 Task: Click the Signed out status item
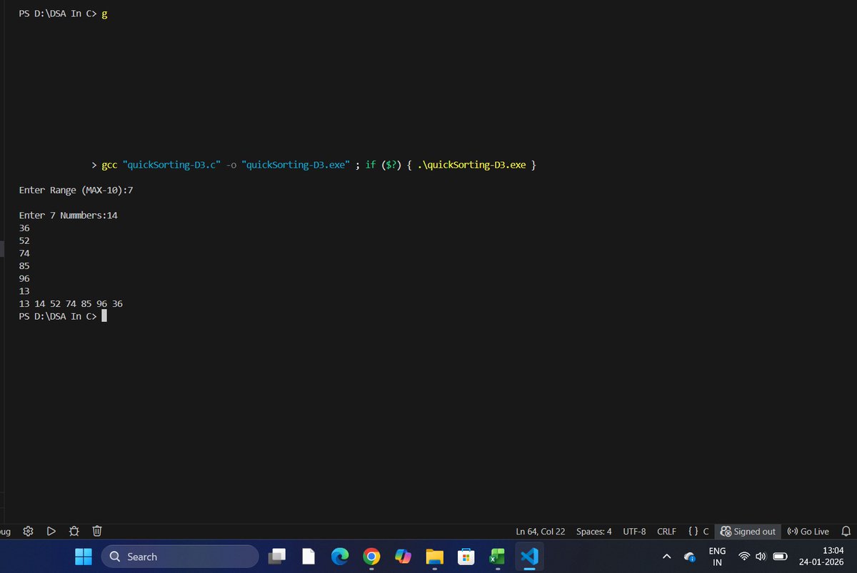pos(748,532)
